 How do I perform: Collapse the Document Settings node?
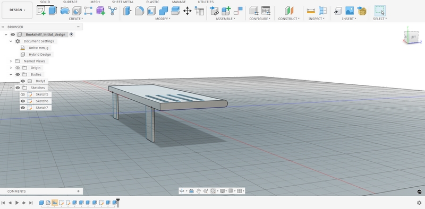click(x=11, y=41)
